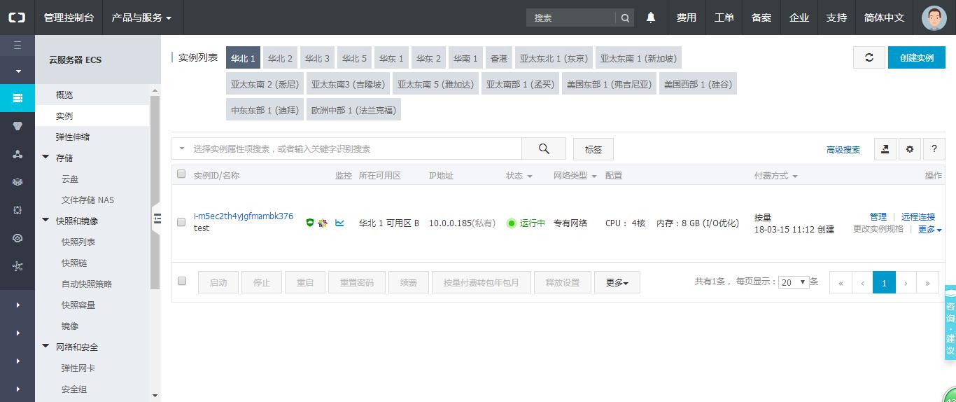The image size is (956, 402).
Task: Click the green security shield icon for test instance
Action: coord(310,223)
